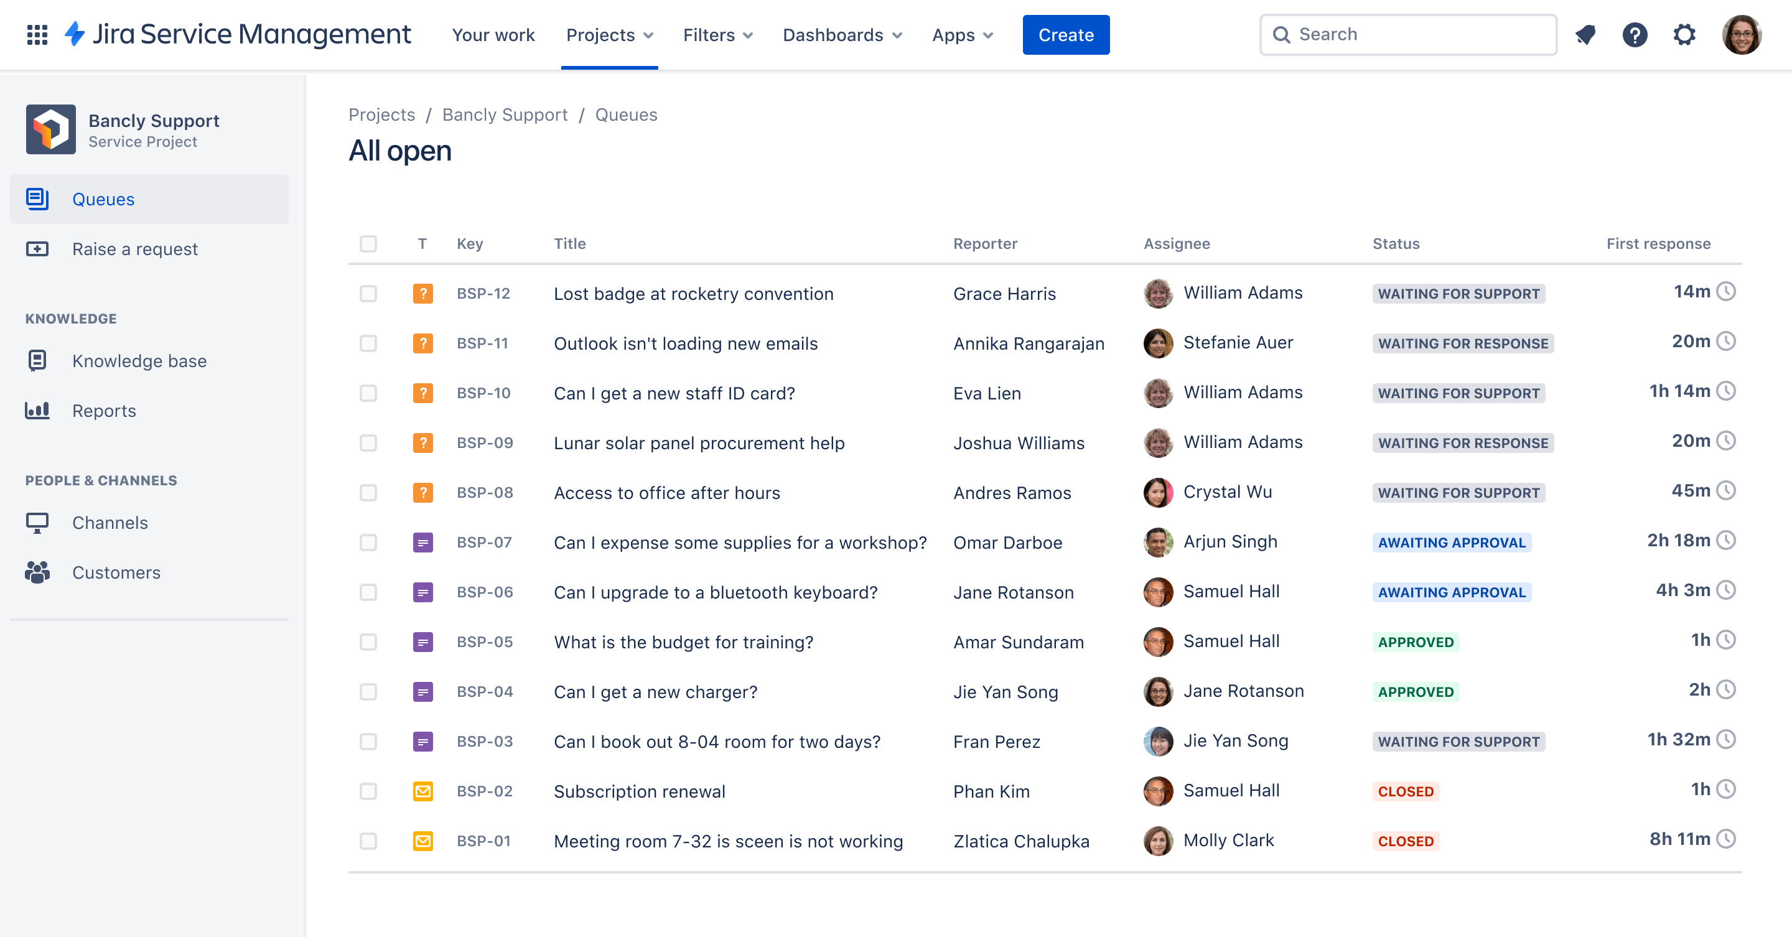Click the Bancly Support project link
This screenshot has height=937, width=1792.
(504, 114)
